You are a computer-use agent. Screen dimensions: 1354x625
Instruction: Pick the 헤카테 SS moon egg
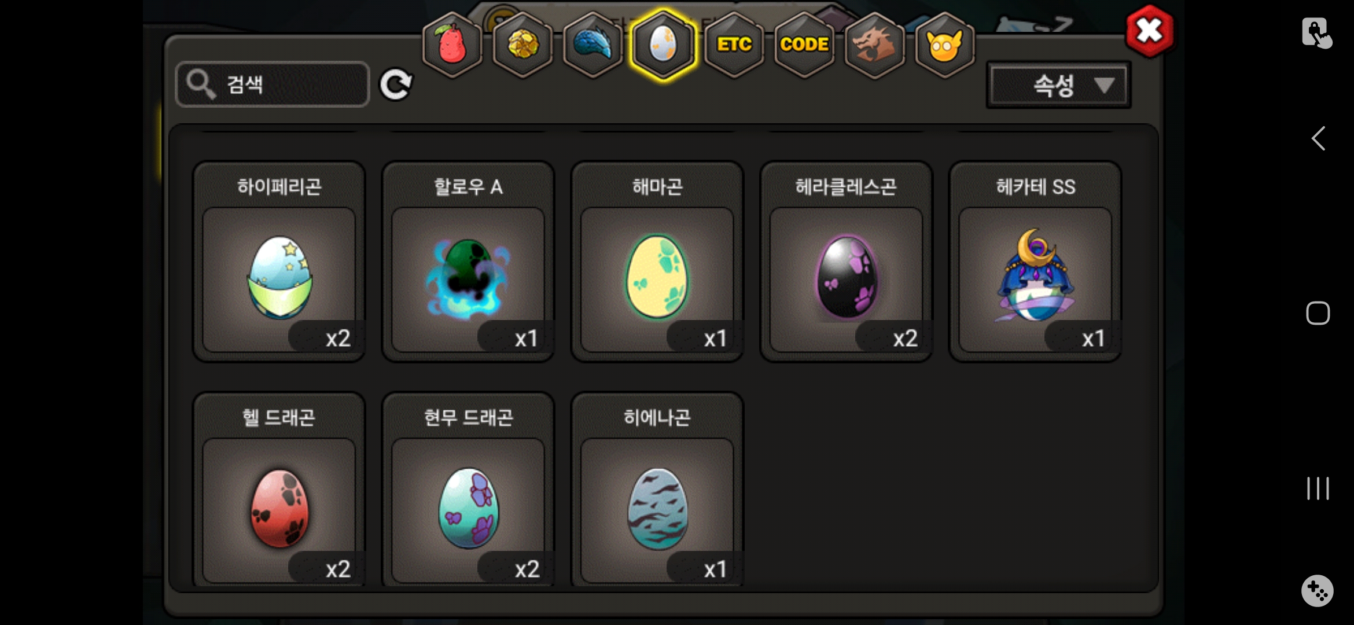click(x=1036, y=262)
